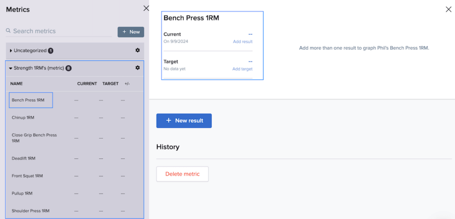Expand the Uncategorized metrics group
This screenshot has height=219, width=455.
pyautogui.click(x=11, y=51)
